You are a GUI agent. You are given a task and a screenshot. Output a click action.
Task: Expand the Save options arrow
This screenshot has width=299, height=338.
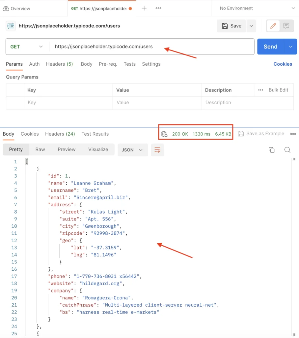251,26
